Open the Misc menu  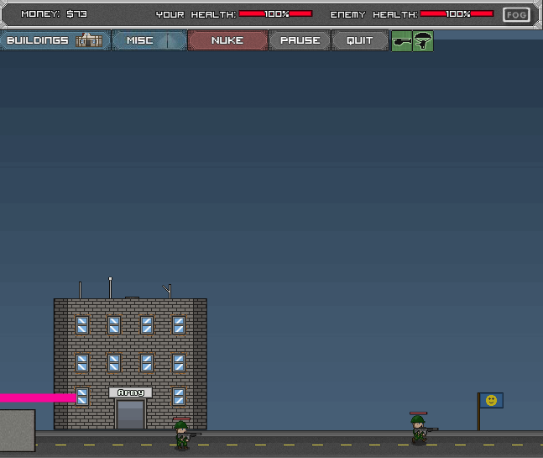click(x=149, y=40)
